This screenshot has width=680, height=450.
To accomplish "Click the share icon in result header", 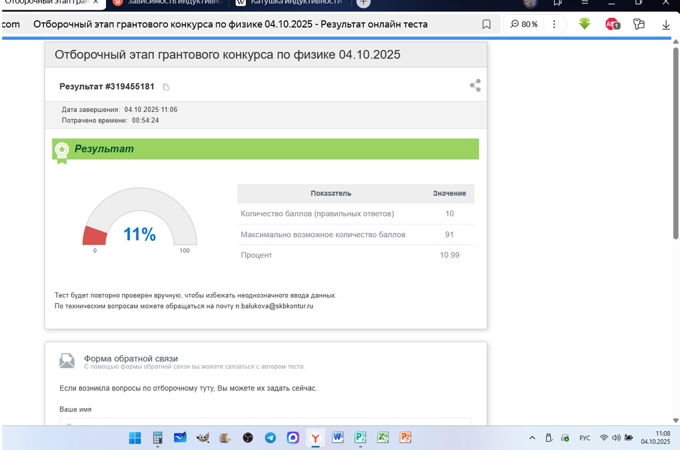I will [x=475, y=86].
